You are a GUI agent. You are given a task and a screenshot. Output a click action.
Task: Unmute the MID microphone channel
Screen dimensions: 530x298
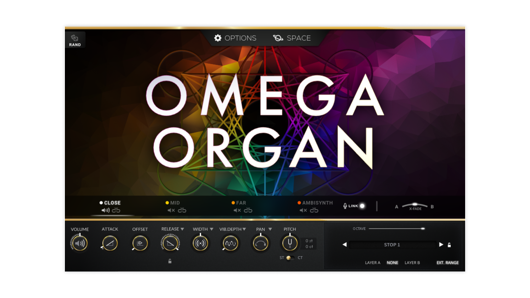(x=170, y=210)
